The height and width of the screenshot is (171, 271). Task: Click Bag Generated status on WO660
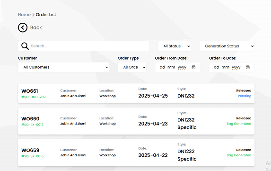[x=239, y=124]
